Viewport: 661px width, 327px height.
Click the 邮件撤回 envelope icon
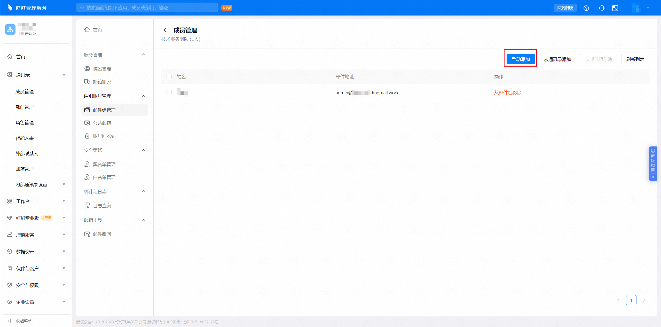click(87, 234)
